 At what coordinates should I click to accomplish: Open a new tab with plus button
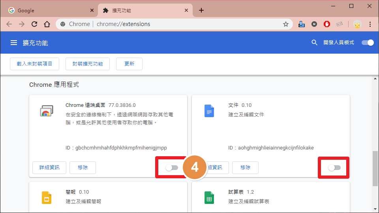pyautogui.click(x=201, y=10)
